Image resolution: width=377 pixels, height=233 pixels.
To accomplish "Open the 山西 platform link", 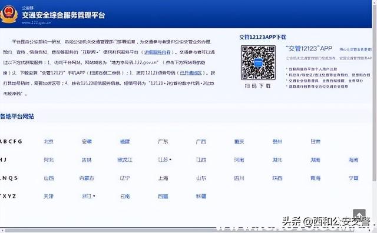I will point(48,178).
